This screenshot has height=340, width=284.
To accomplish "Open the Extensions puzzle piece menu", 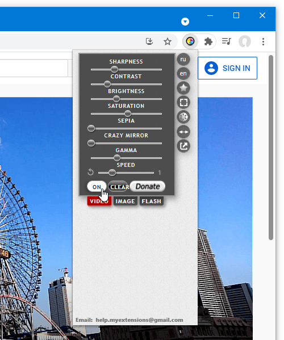I will tap(208, 41).
